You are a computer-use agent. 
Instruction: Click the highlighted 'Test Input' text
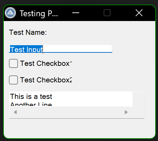click(27, 49)
